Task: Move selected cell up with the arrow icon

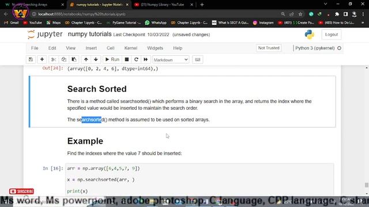Action: [86, 60]
